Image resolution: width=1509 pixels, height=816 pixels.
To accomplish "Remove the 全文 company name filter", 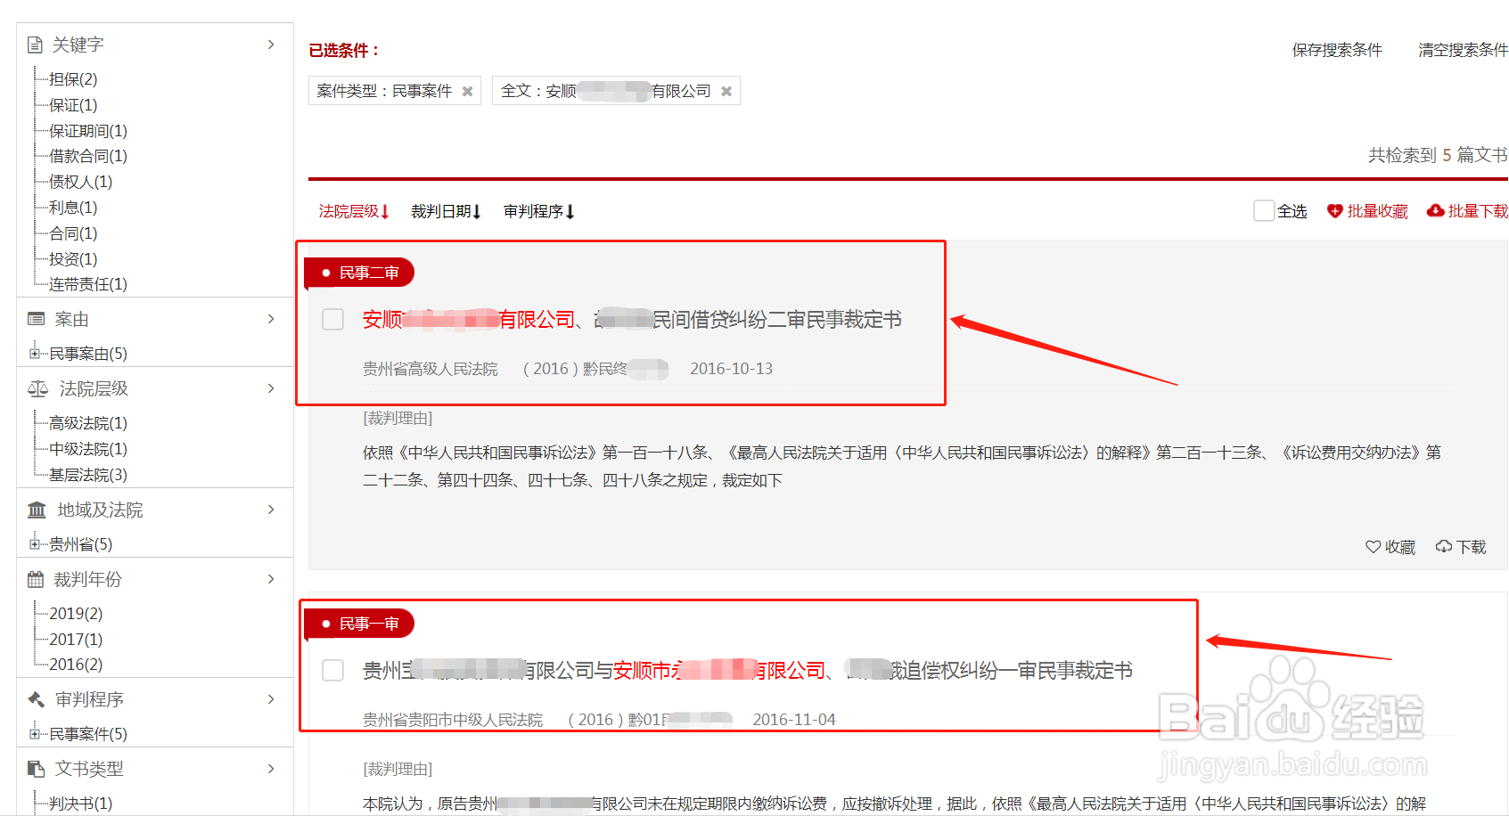I will [726, 91].
